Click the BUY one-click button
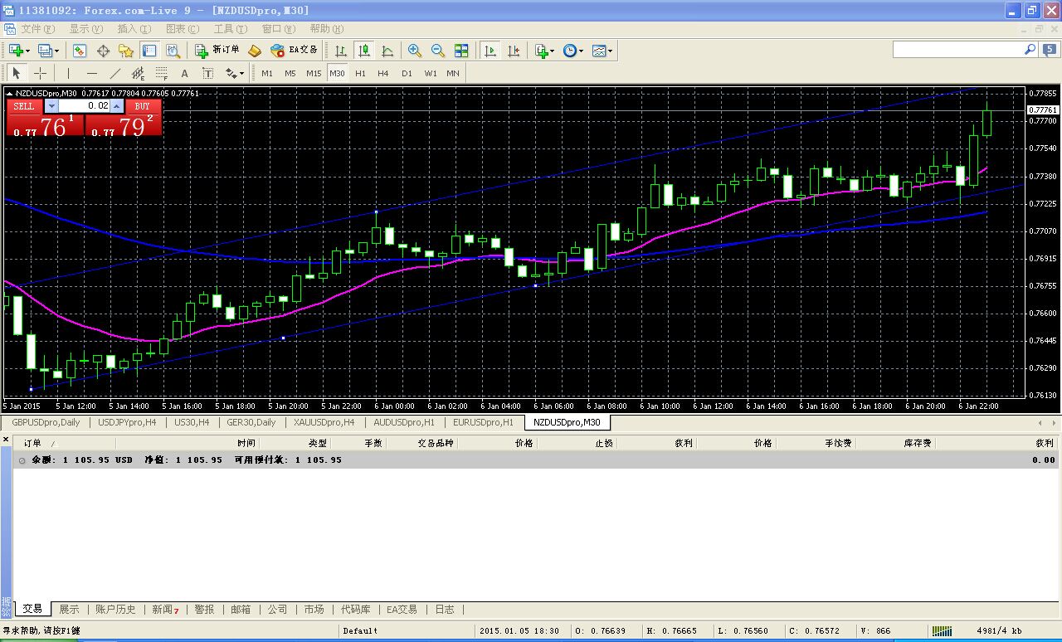Viewport: 1062px width, 642px height. pyautogui.click(x=143, y=106)
